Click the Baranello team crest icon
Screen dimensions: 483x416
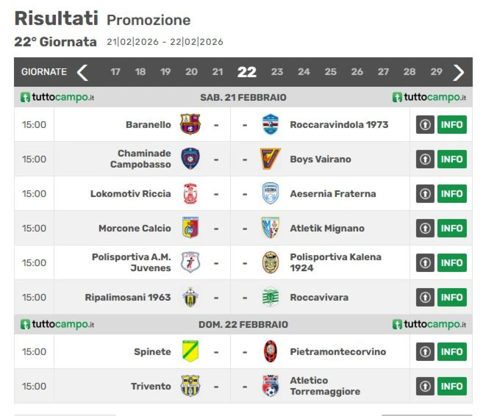(x=190, y=124)
